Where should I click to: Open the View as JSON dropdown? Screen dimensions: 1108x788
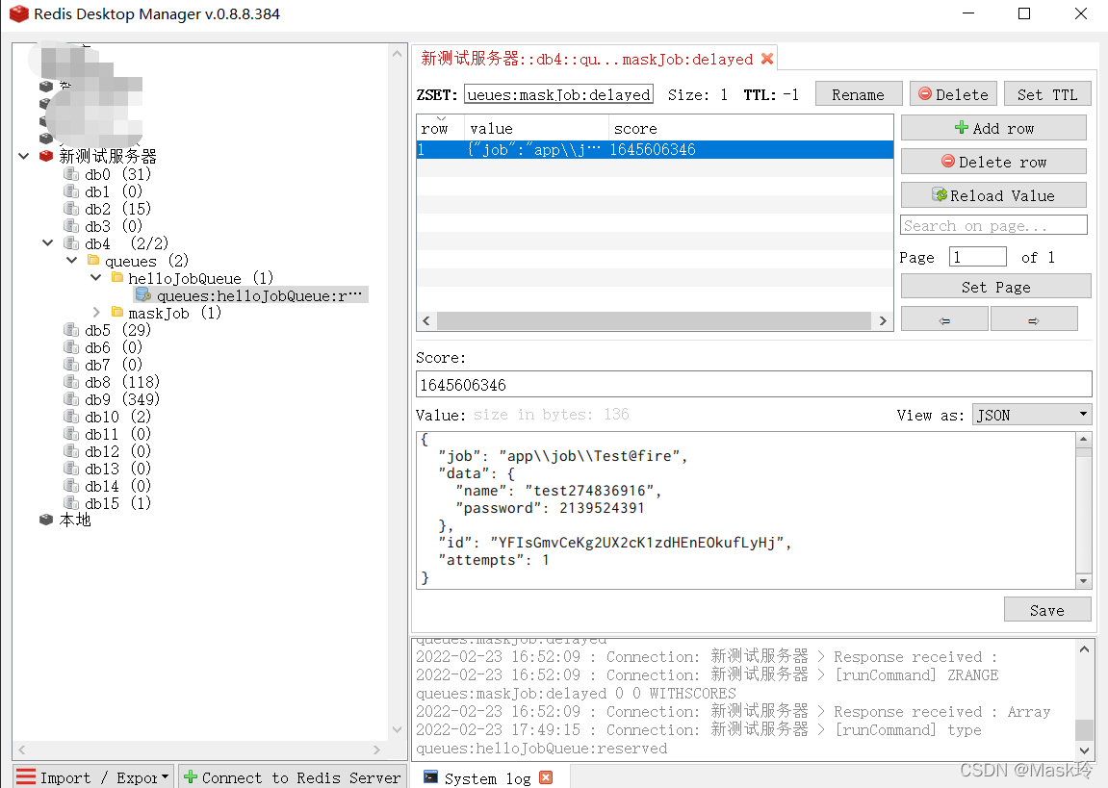tap(1032, 415)
